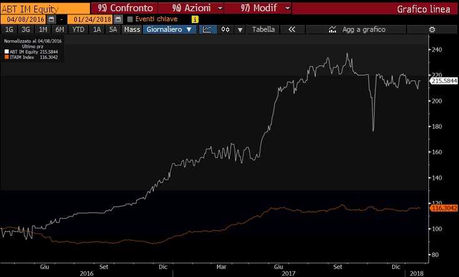Click the start date calendar icon
The width and height of the screenshot is (459, 277).
point(52,19)
